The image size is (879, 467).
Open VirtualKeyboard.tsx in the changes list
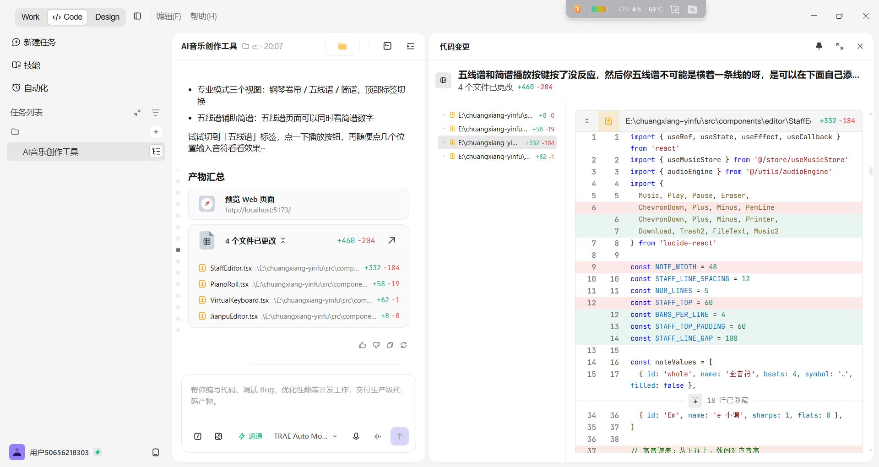[298, 300]
